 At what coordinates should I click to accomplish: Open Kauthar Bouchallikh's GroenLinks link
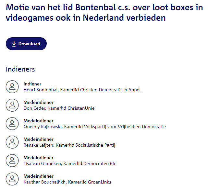click(x=67, y=182)
